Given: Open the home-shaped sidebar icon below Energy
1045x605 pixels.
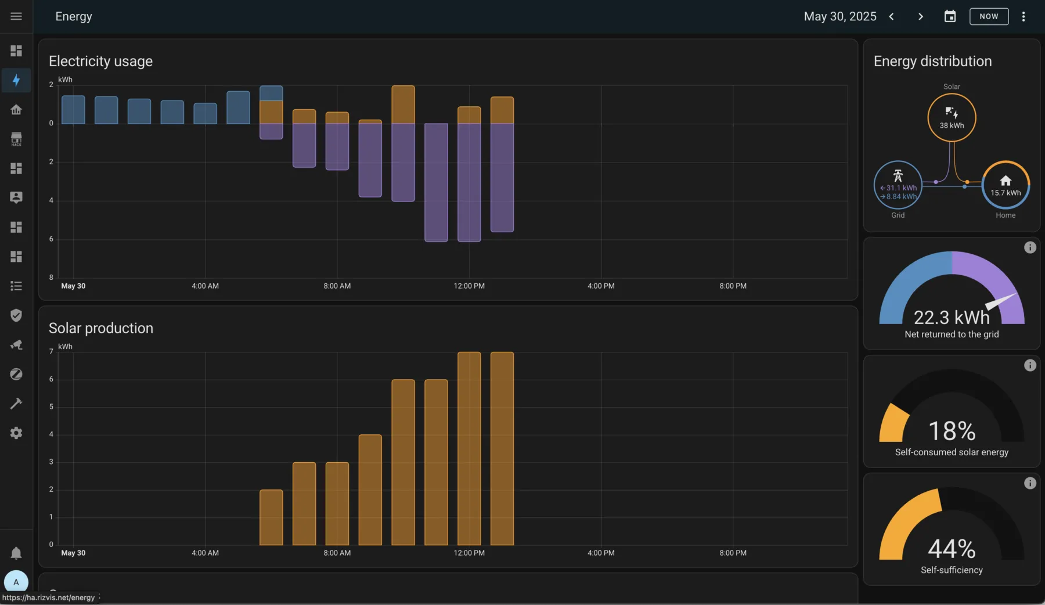Looking at the screenshot, I should pyautogui.click(x=16, y=110).
